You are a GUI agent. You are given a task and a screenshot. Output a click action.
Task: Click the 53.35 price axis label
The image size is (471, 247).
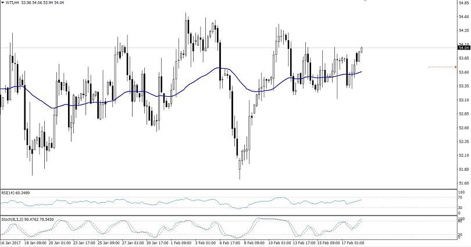pos(464,86)
